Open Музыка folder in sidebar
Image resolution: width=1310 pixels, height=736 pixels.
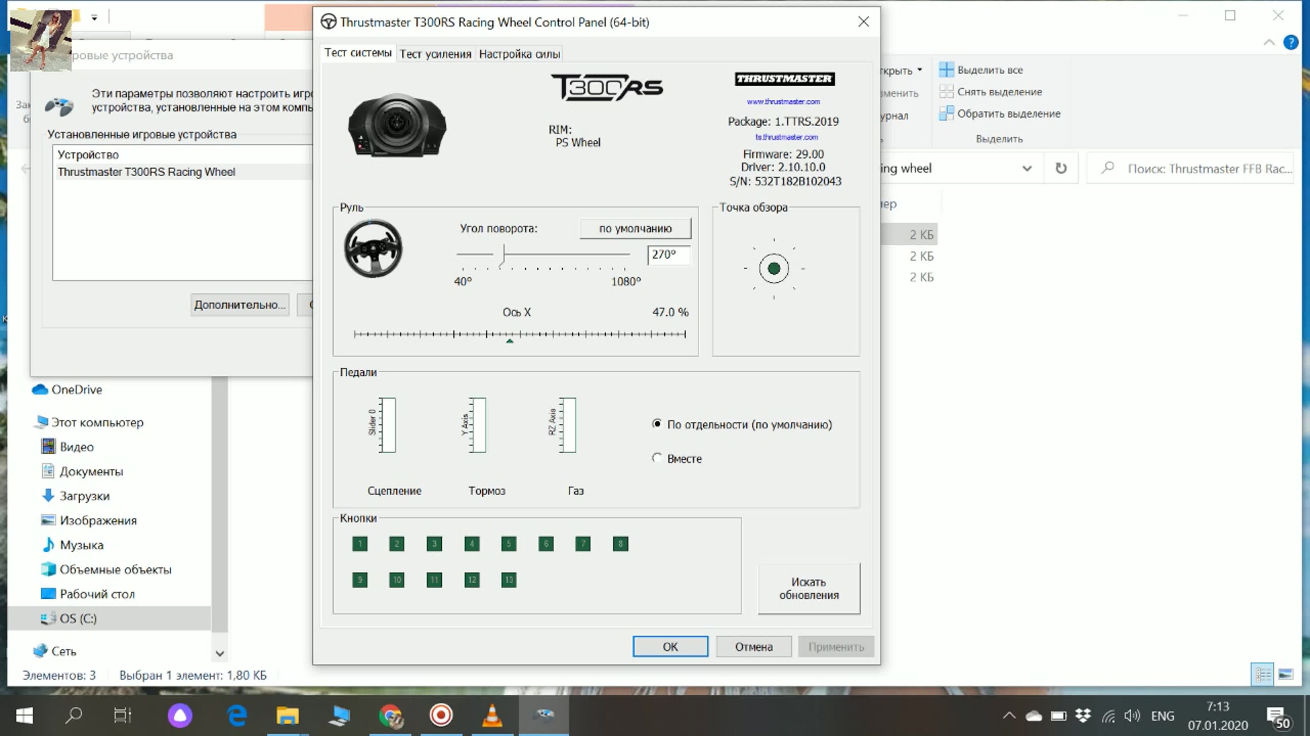(x=73, y=545)
